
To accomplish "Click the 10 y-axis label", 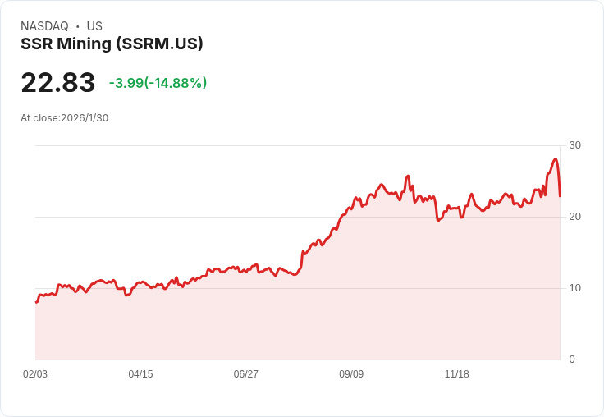I will (x=574, y=288).
